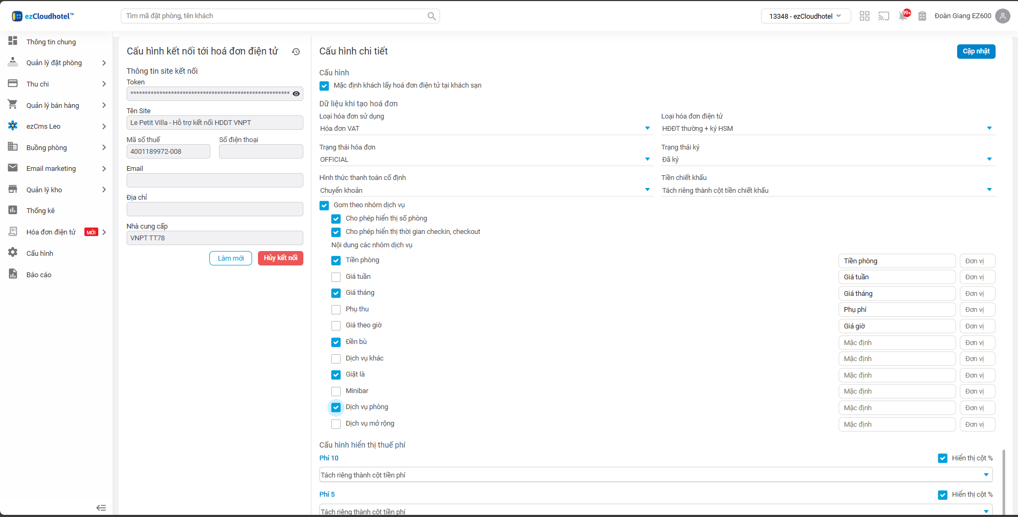Collapse the sidebar using bottom arrow icon

coord(101,507)
